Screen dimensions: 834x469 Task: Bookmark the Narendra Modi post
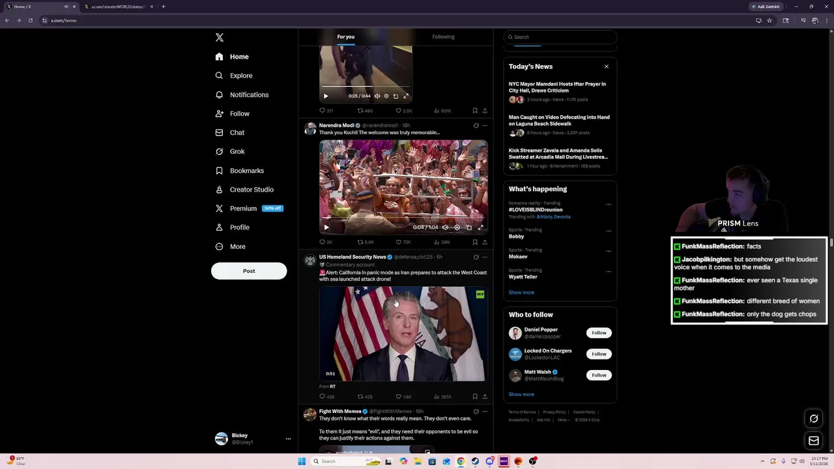click(475, 242)
